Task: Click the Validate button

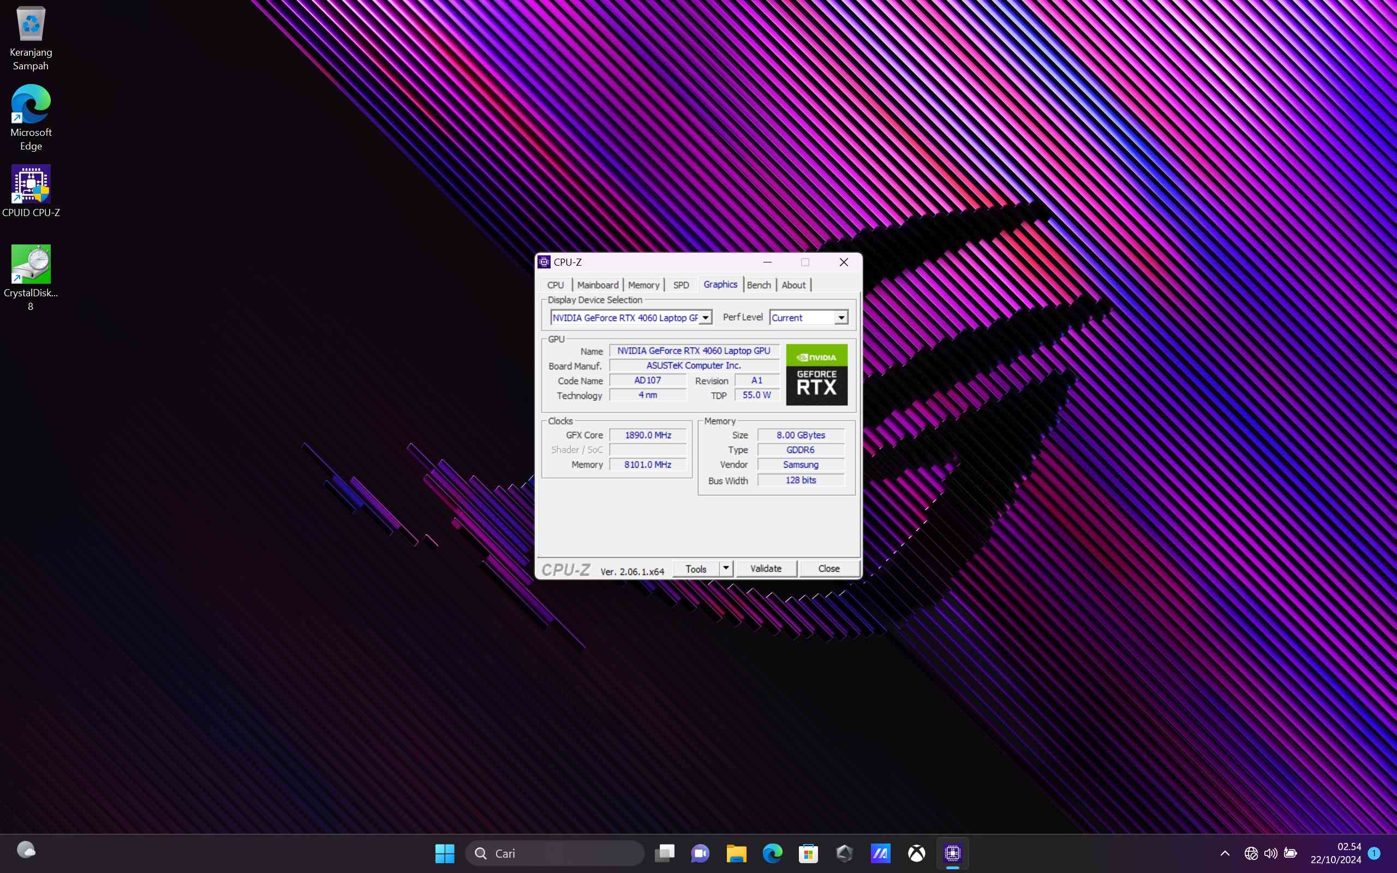Action: pos(766,569)
